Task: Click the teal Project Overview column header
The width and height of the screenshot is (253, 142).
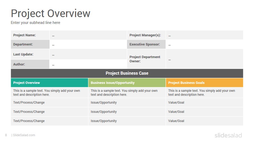Action: pyautogui.click(x=49, y=83)
